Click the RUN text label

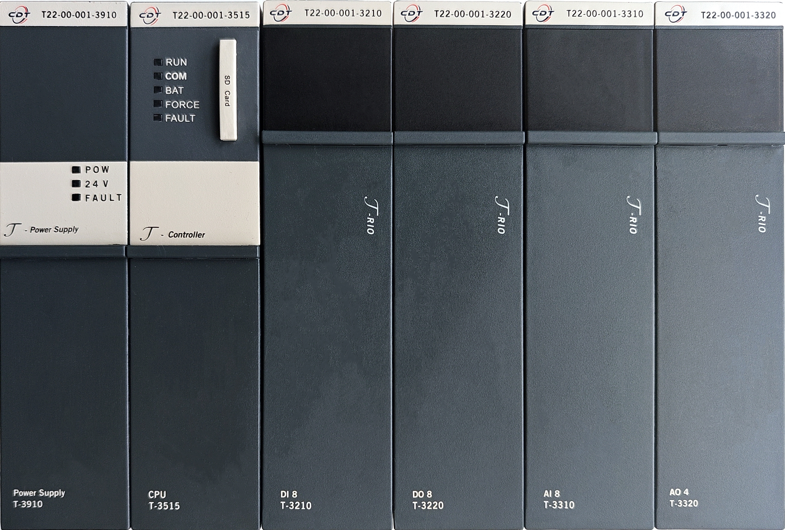176,63
